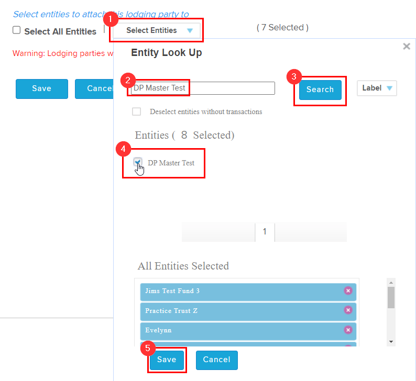
Task: Expand the Label dropdown next to Search
Action: point(377,88)
